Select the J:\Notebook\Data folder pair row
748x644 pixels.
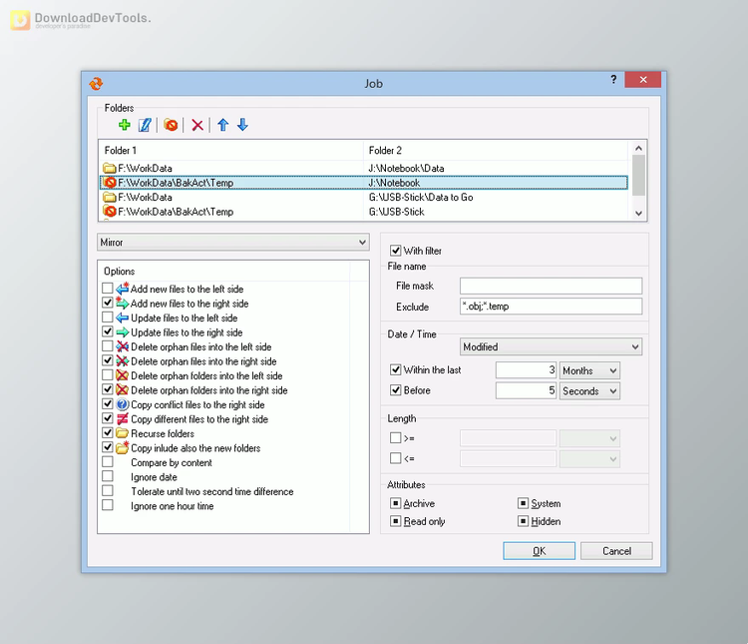click(364, 168)
